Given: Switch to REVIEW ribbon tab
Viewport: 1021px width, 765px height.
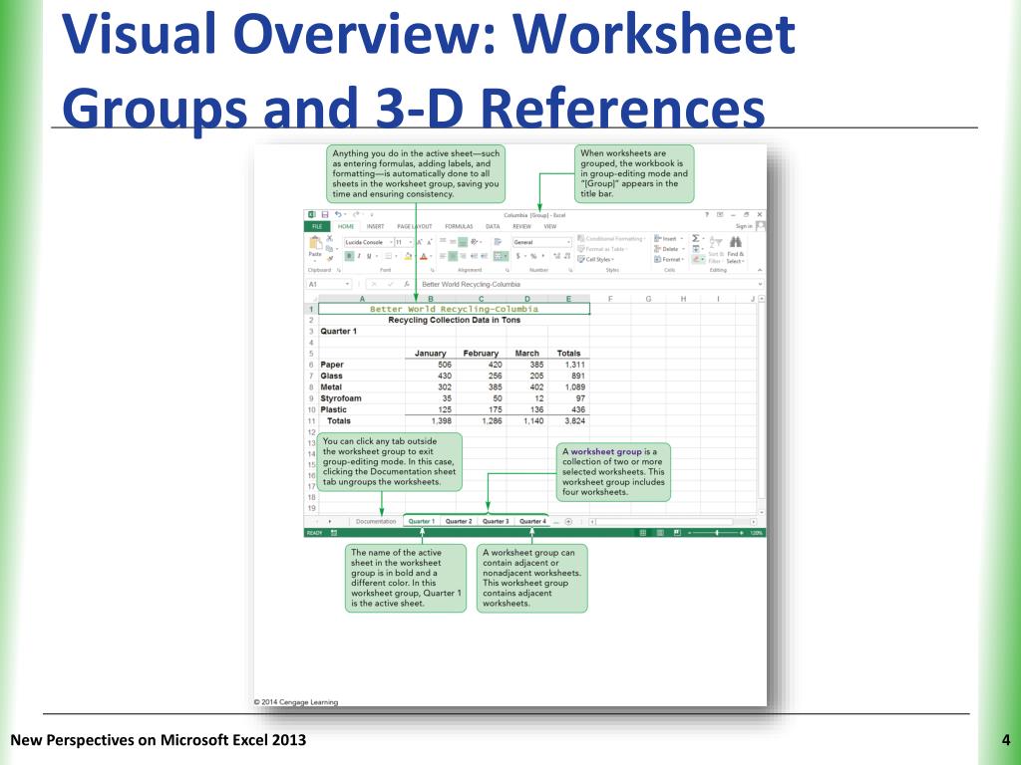Looking at the screenshot, I should click(522, 226).
